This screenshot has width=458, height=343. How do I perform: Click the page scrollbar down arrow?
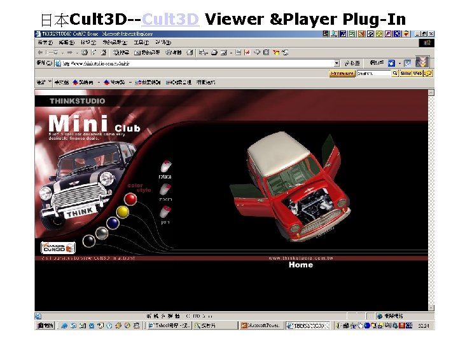click(431, 307)
